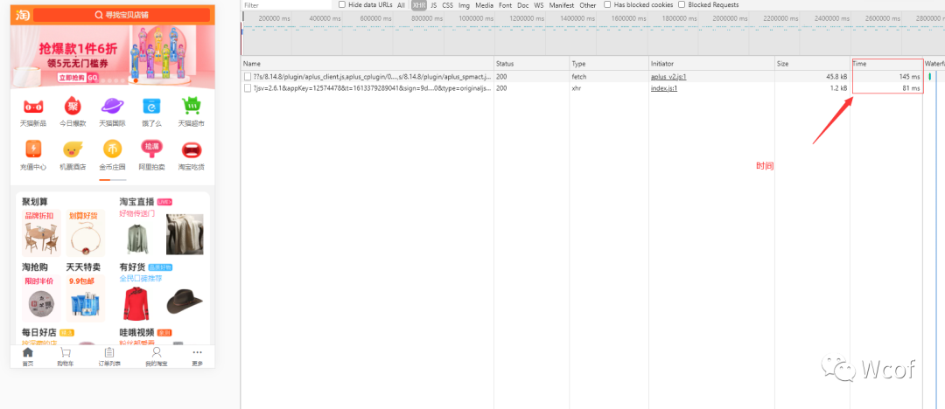Select the Media request filter
Image resolution: width=945 pixels, height=409 pixels.
[x=484, y=5]
